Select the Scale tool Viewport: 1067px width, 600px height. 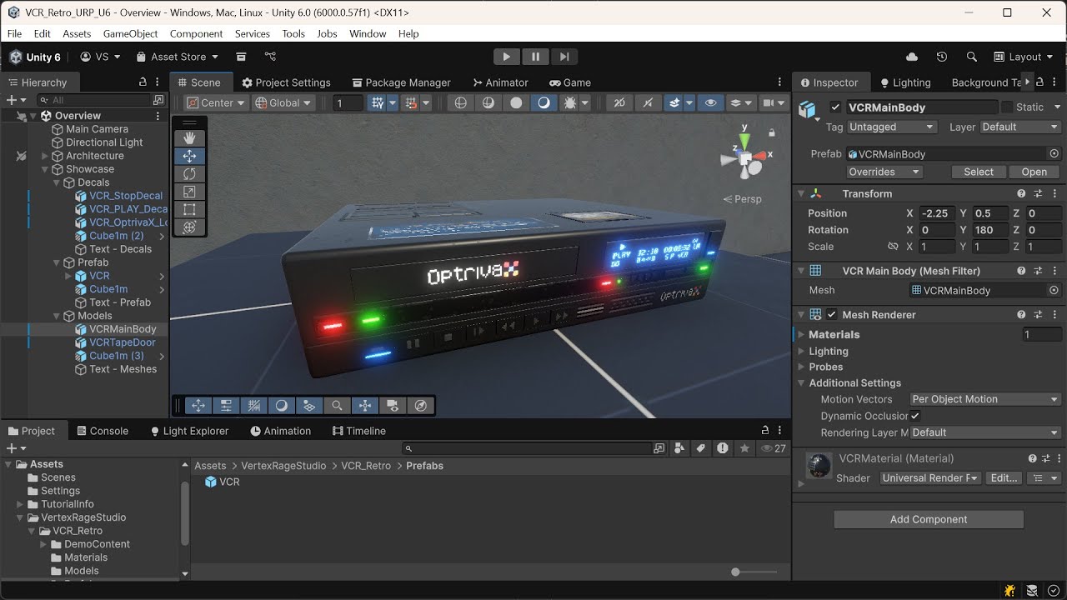pos(189,192)
